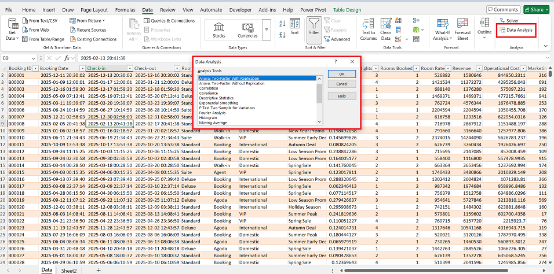
Task: Open Queries & Connections pane
Action: click(x=169, y=21)
